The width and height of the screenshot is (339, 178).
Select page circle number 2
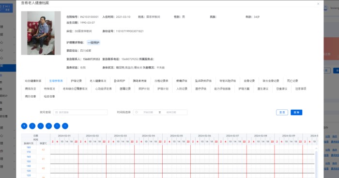[32, 126]
